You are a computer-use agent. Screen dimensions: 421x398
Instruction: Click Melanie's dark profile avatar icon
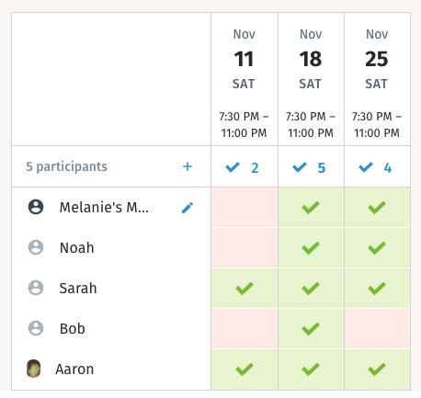(36, 207)
